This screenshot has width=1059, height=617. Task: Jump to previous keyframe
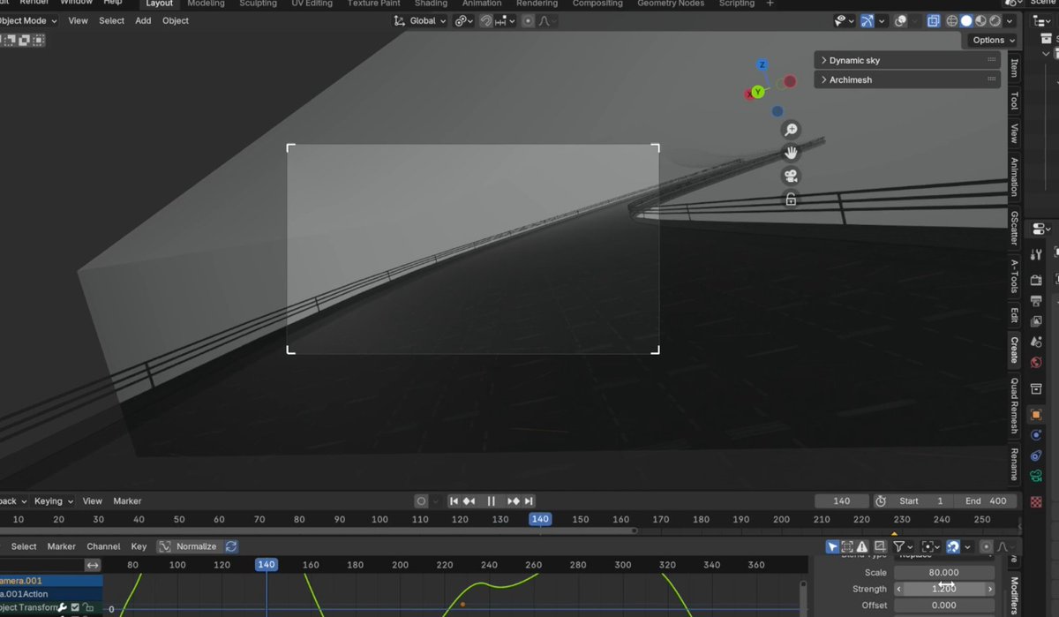point(469,500)
